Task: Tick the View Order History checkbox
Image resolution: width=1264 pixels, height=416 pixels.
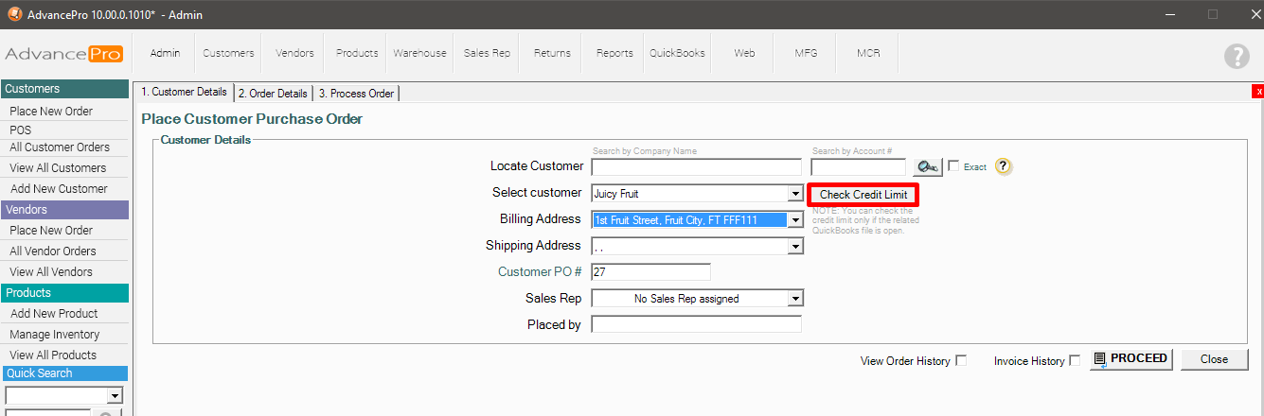Action: (961, 360)
